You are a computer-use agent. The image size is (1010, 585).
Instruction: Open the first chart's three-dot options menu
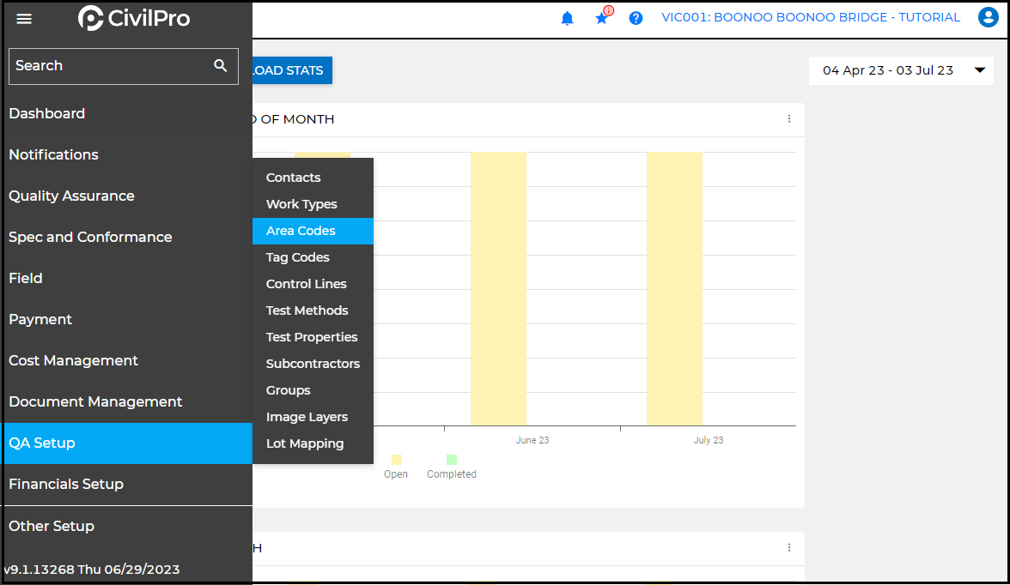click(x=789, y=119)
